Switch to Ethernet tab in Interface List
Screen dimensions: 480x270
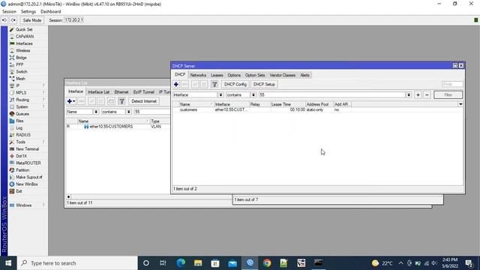(x=121, y=91)
